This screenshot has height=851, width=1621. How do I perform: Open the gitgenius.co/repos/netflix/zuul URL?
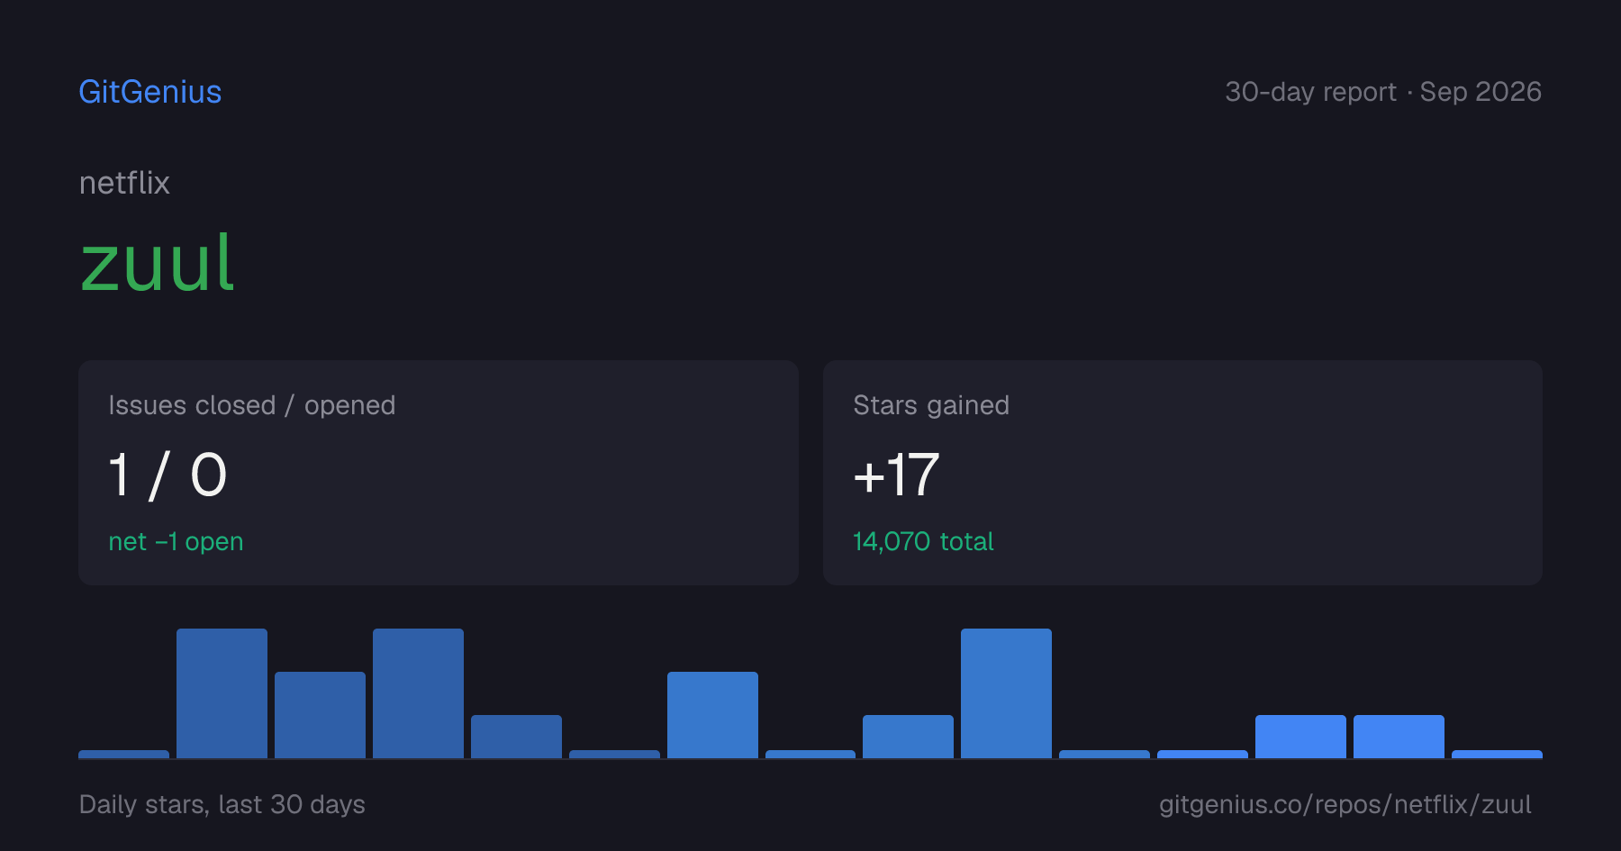pos(1345,804)
